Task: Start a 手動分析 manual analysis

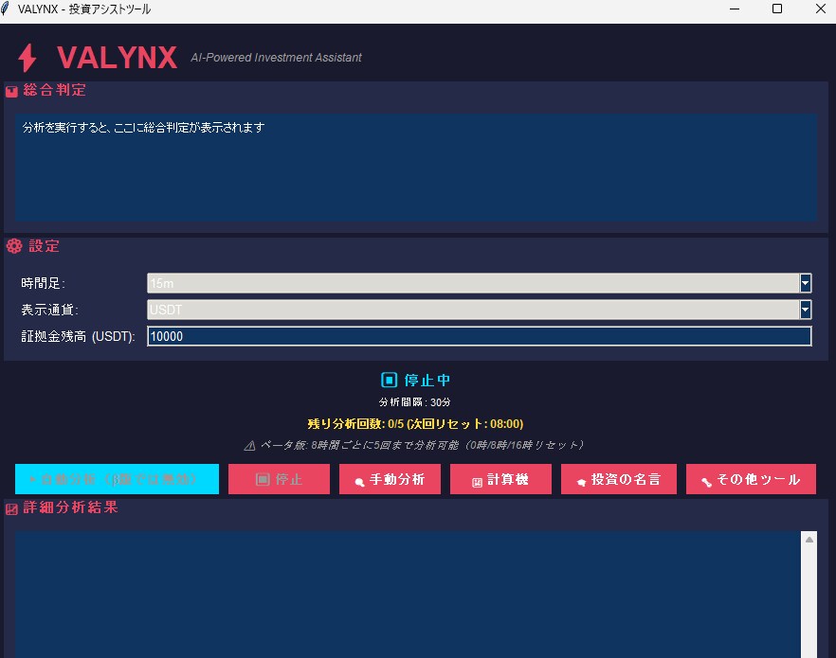Action: 390,479
